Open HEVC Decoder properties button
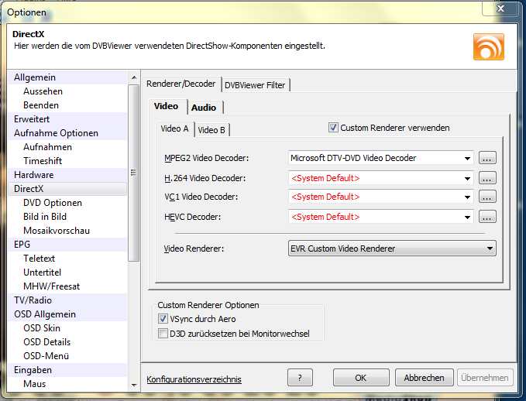The width and height of the screenshot is (526, 401). click(487, 217)
